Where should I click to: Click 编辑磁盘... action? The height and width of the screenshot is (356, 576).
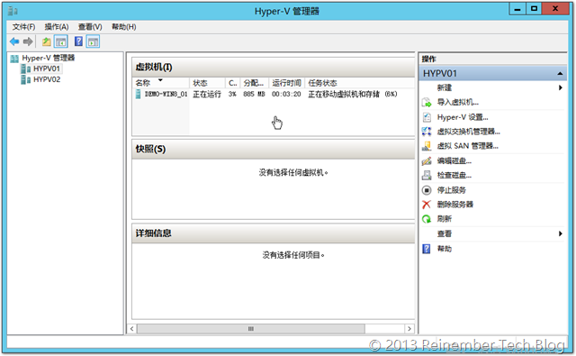(x=454, y=160)
